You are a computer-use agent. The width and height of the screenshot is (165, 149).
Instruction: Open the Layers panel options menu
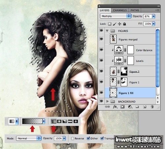pos(157,10)
